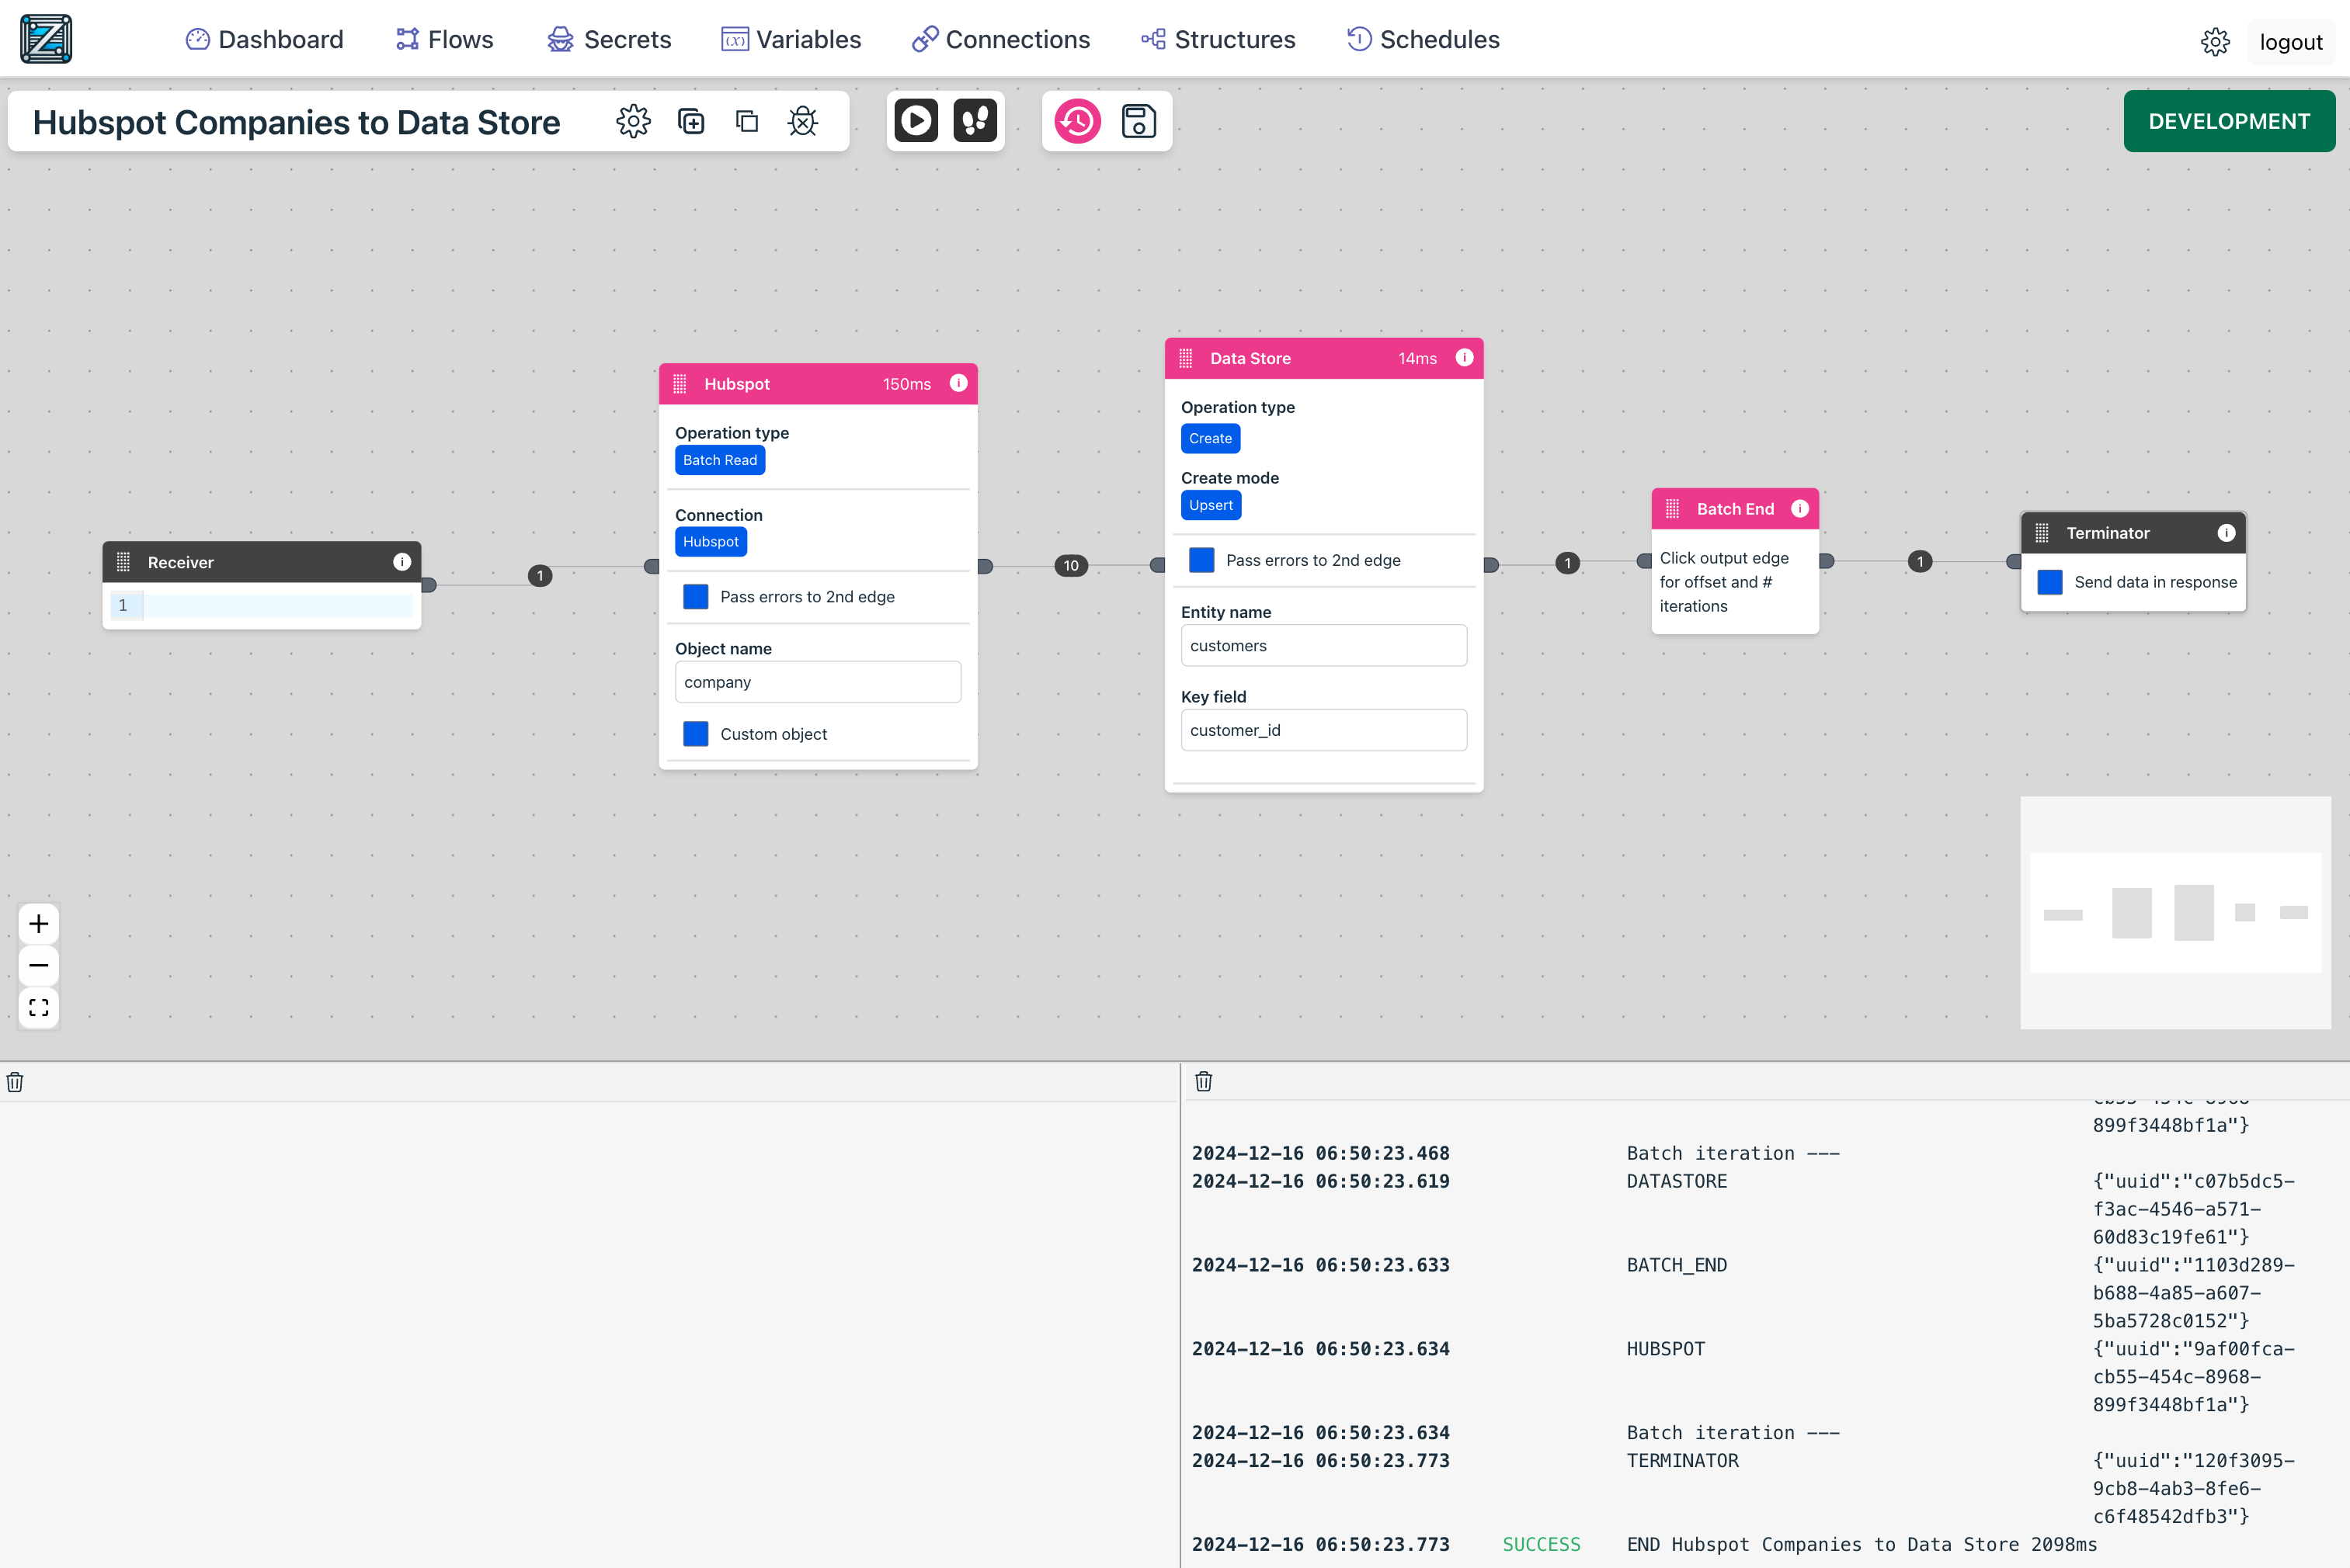2350x1568 pixels.
Task: Open the Hubspot connection dropdown
Action: (711, 542)
